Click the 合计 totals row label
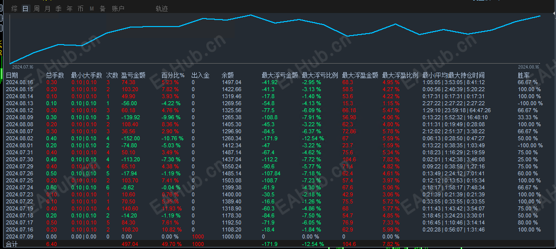This screenshot has height=249, width=556. click(x=12, y=244)
